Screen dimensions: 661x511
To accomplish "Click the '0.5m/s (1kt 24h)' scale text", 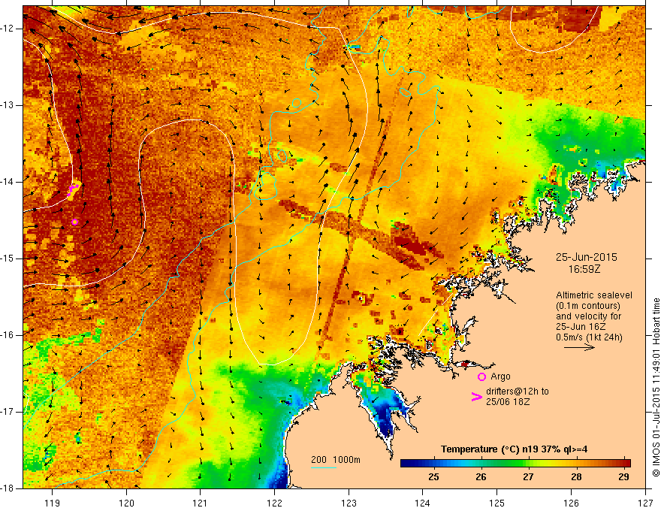I will click(x=589, y=337).
